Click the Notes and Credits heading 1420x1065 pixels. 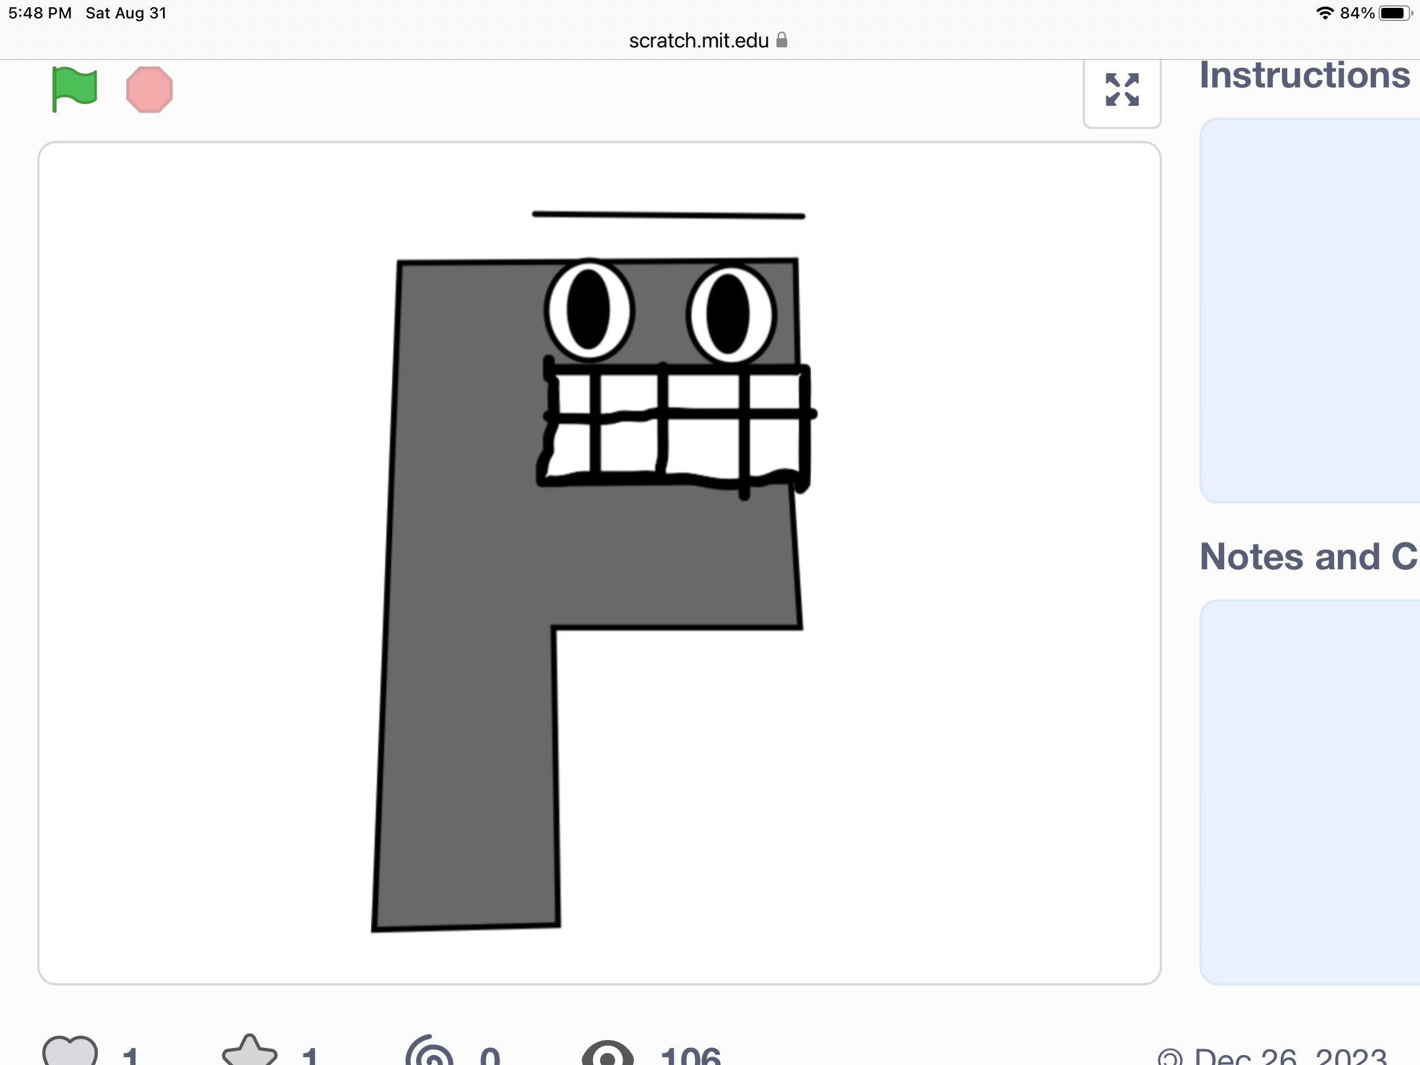pyautogui.click(x=1308, y=556)
